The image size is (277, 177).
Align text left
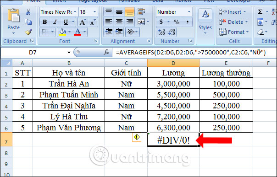109,22
